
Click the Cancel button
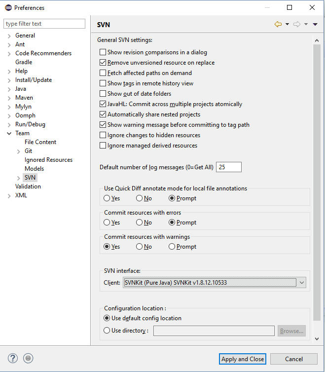click(x=294, y=359)
